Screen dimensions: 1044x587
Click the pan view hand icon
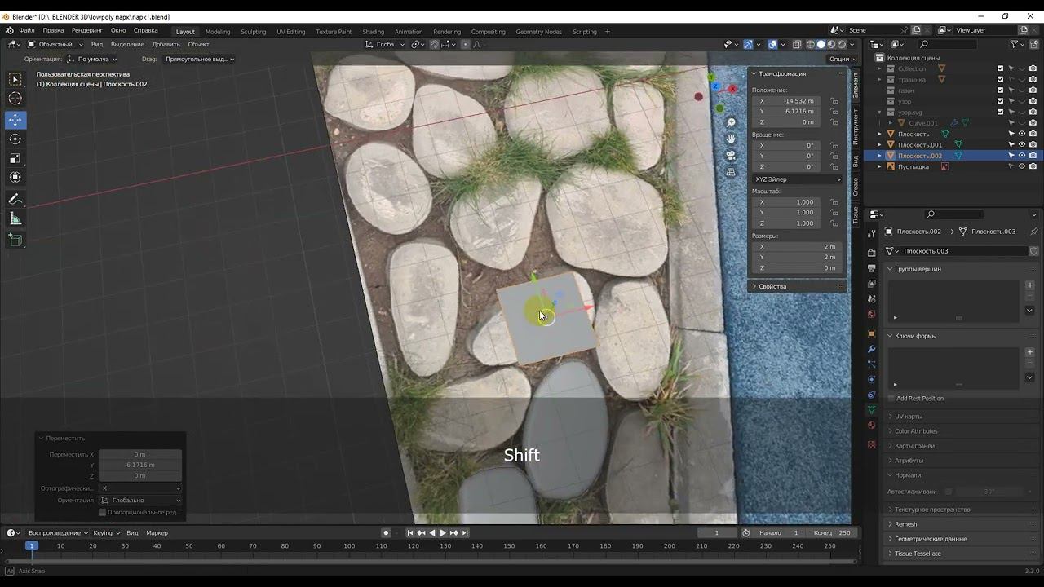[731, 139]
